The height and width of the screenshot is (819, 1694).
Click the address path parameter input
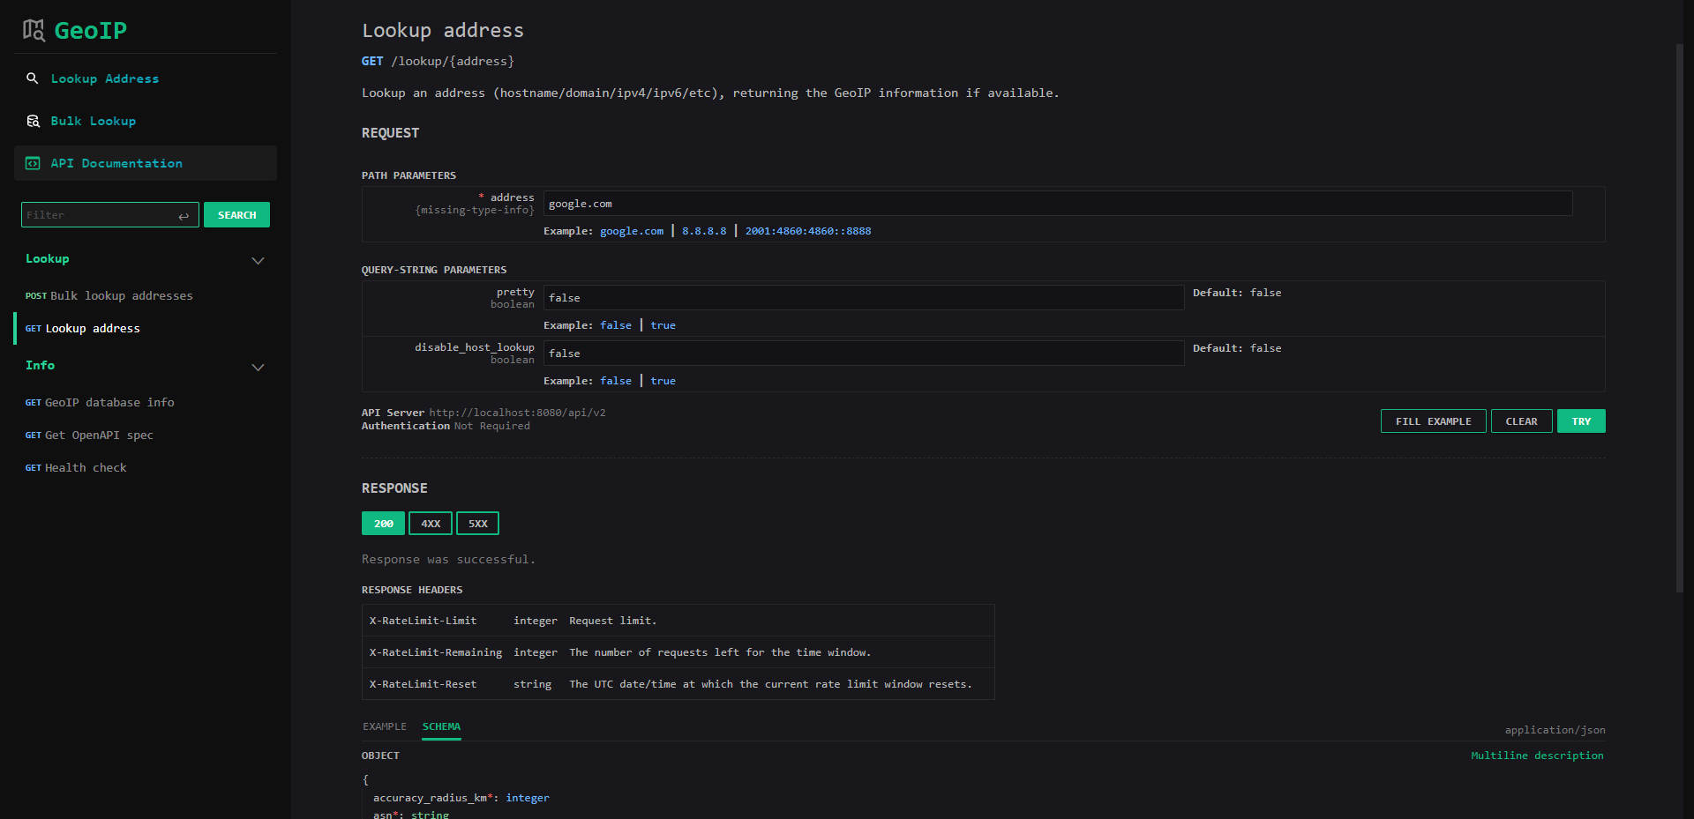click(x=1057, y=204)
